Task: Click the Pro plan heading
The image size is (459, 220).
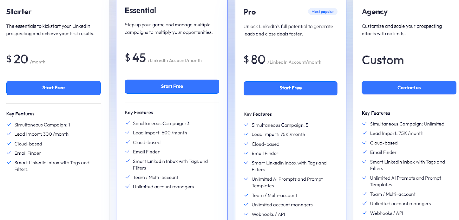Action: pos(249,12)
